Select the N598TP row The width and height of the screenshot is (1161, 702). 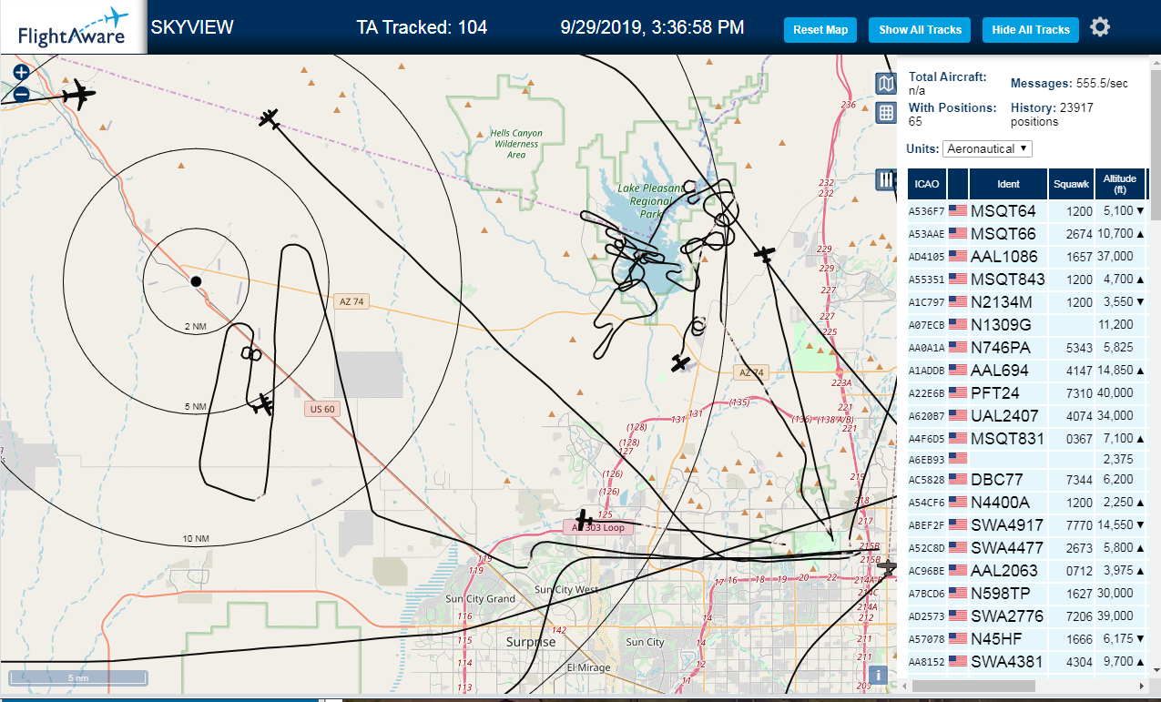click(x=1027, y=593)
